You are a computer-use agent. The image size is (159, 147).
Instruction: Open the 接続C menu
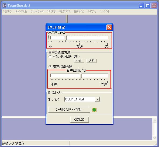tap(7, 12)
